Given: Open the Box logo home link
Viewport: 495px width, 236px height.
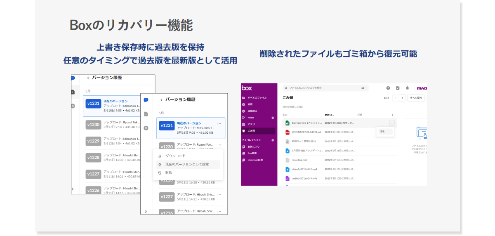Looking at the screenshot, I should click(247, 88).
